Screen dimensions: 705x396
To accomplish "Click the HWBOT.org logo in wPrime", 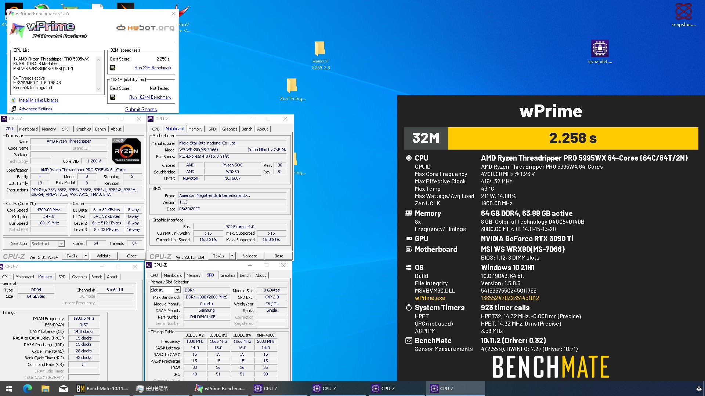I will click(x=145, y=27).
